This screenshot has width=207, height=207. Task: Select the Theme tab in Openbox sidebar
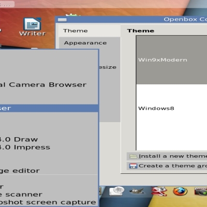click(x=90, y=31)
